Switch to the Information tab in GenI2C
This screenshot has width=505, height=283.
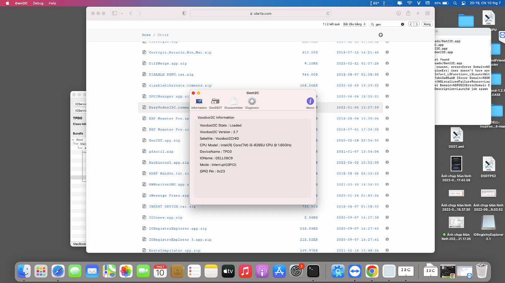click(199, 103)
